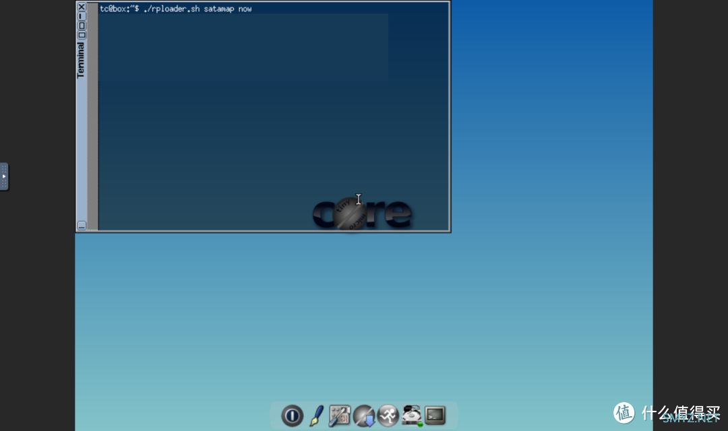Screen dimensions: 728x431
Task: Maximize Terminal window width with wide-box button
Action: coord(82,35)
